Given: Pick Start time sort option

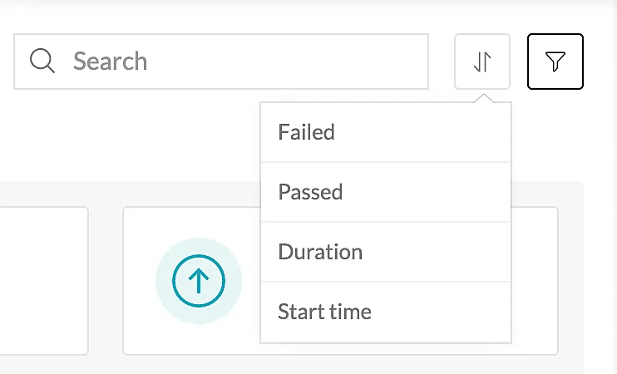Looking at the screenshot, I should 386,312.
